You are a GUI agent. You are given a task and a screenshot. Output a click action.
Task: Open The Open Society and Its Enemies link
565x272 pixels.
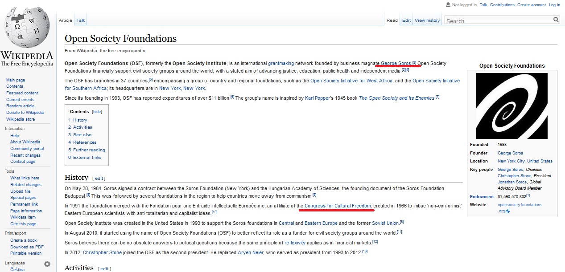point(396,98)
